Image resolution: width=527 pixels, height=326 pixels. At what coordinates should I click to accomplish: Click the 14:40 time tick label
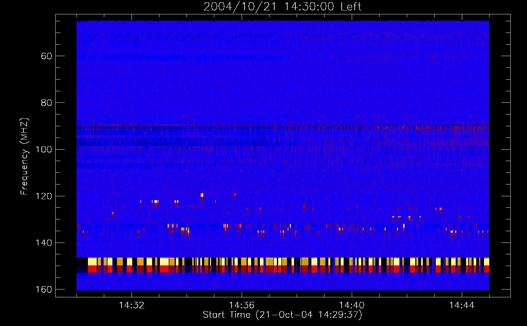pos(352,305)
